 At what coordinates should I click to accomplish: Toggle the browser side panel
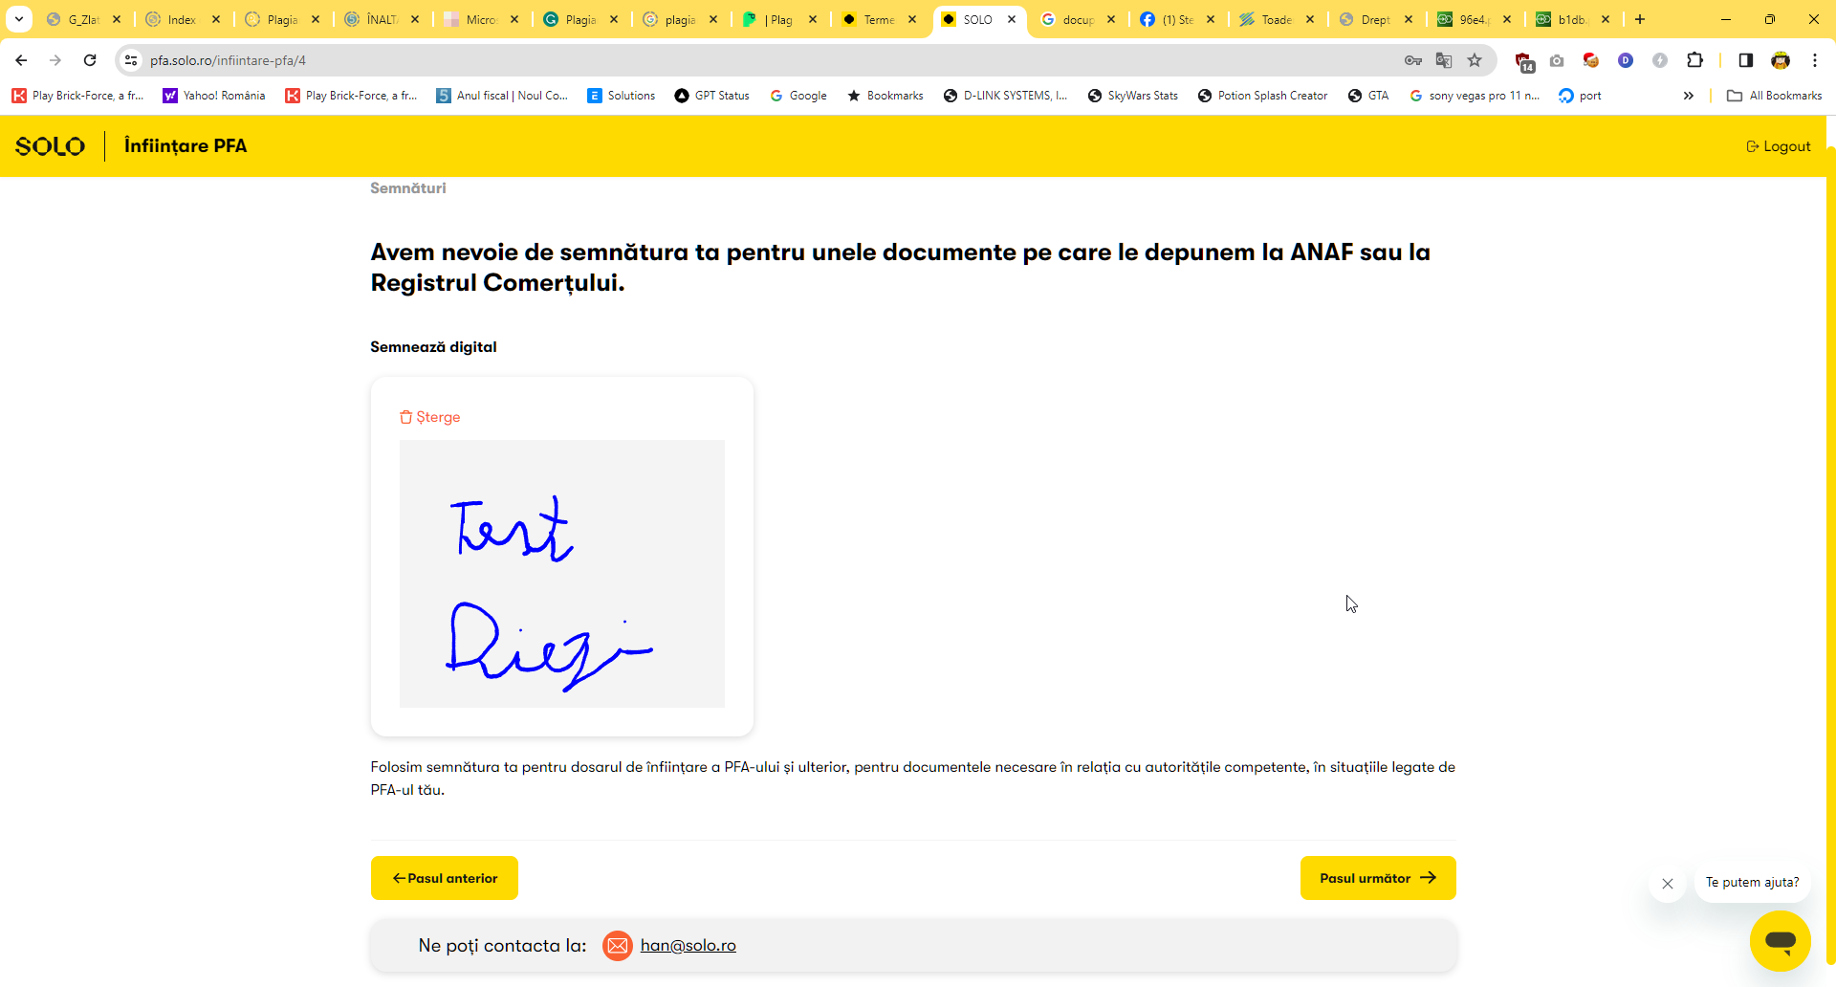1745,60
